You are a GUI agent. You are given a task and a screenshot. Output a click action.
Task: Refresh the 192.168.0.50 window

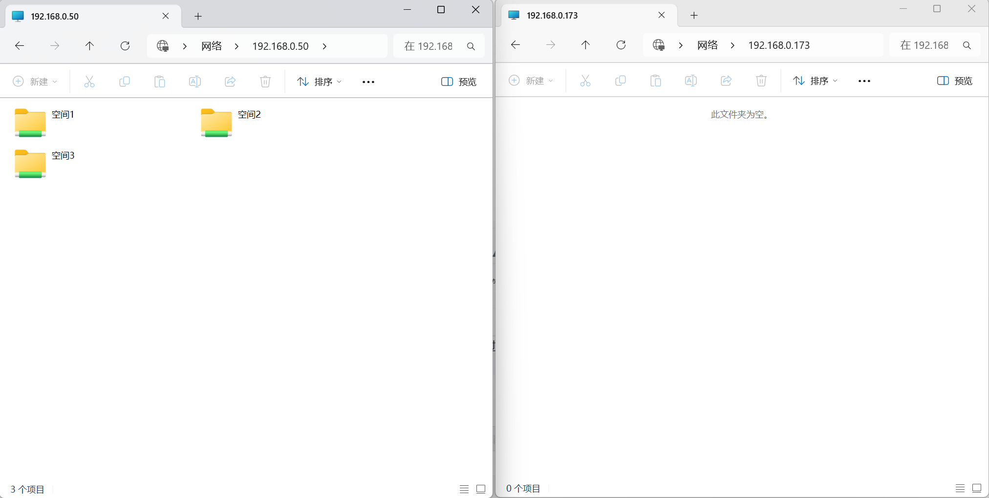(125, 46)
